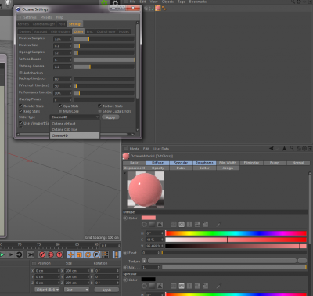Click the Record Active Objects keyframe button

click(x=42, y=254)
